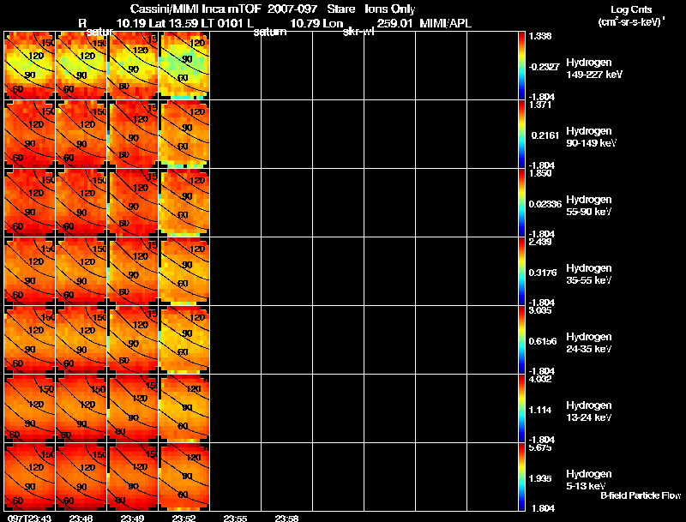The image size is (686, 522).
Task: Pick the 35-55 keV image at 23:52
Action: [x=184, y=272]
